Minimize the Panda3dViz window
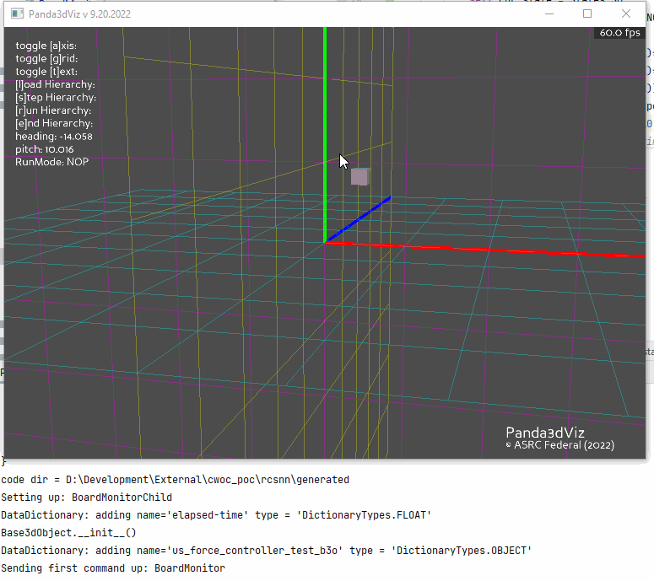Image resolution: width=654 pixels, height=581 pixels. pyautogui.click(x=548, y=13)
